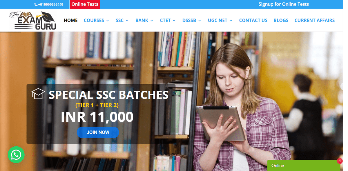Go to the HOME menu item
The height and width of the screenshot is (171, 348).
71,20
